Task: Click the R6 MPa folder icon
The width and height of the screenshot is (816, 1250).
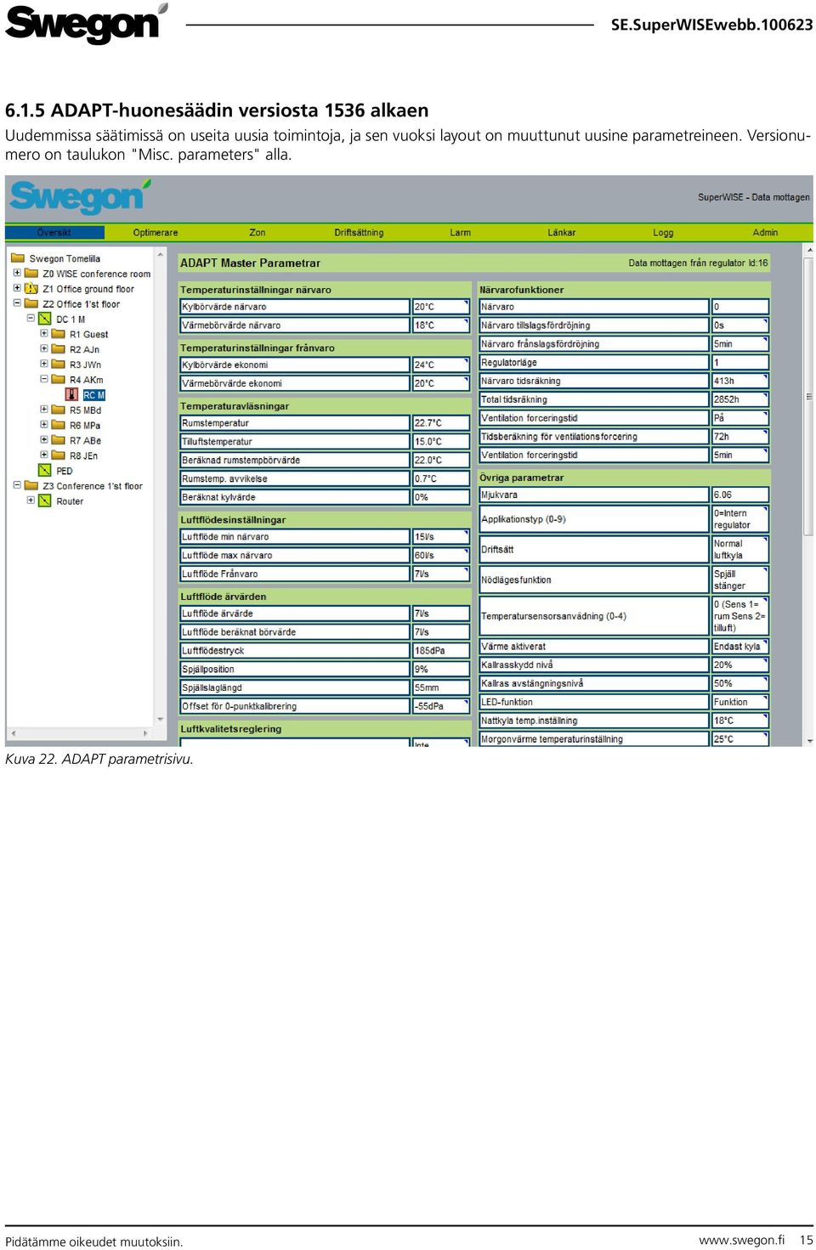Action: (59, 425)
